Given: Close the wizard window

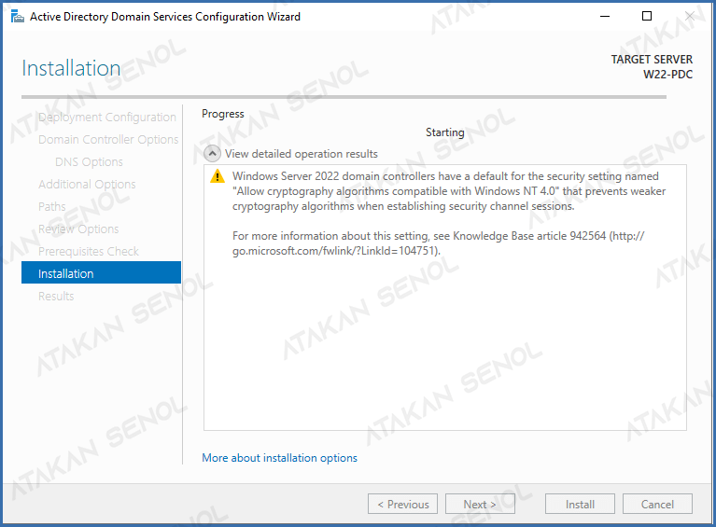Looking at the screenshot, I should 690,16.
